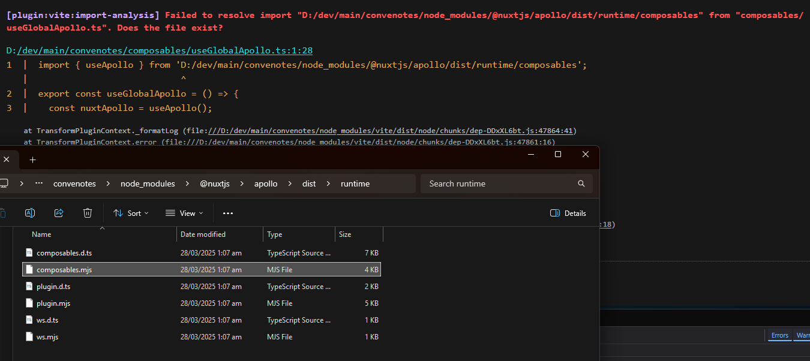Expand chevron after dist breadcrumb
Image resolution: width=810 pixels, height=361 pixels.
[x=328, y=183]
